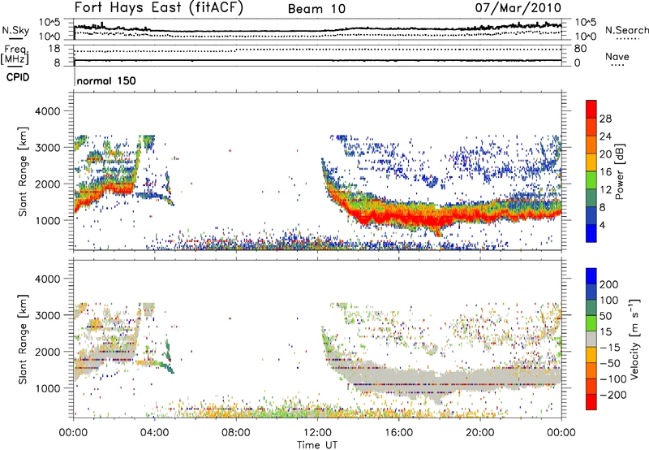Click the plot title "Fort Hays East (fitACF)"
The height and width of the screenshot is (450, 649).
(x=158, y=7)
